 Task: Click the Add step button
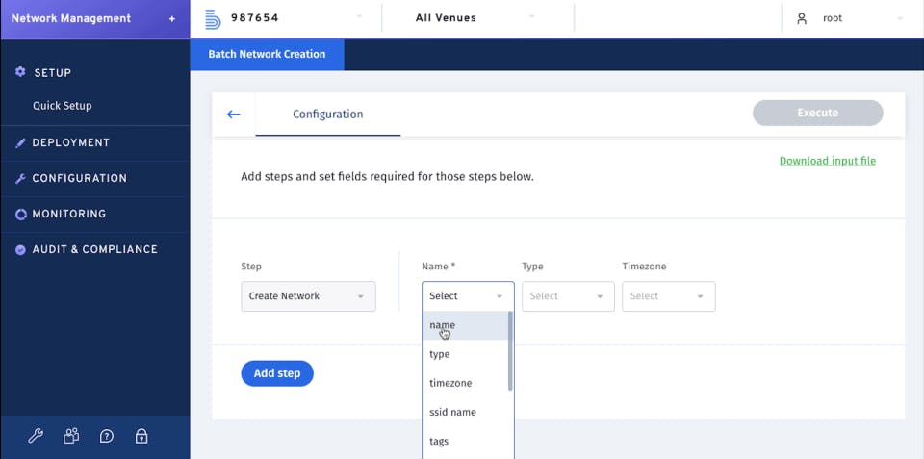tap(277, 373)
